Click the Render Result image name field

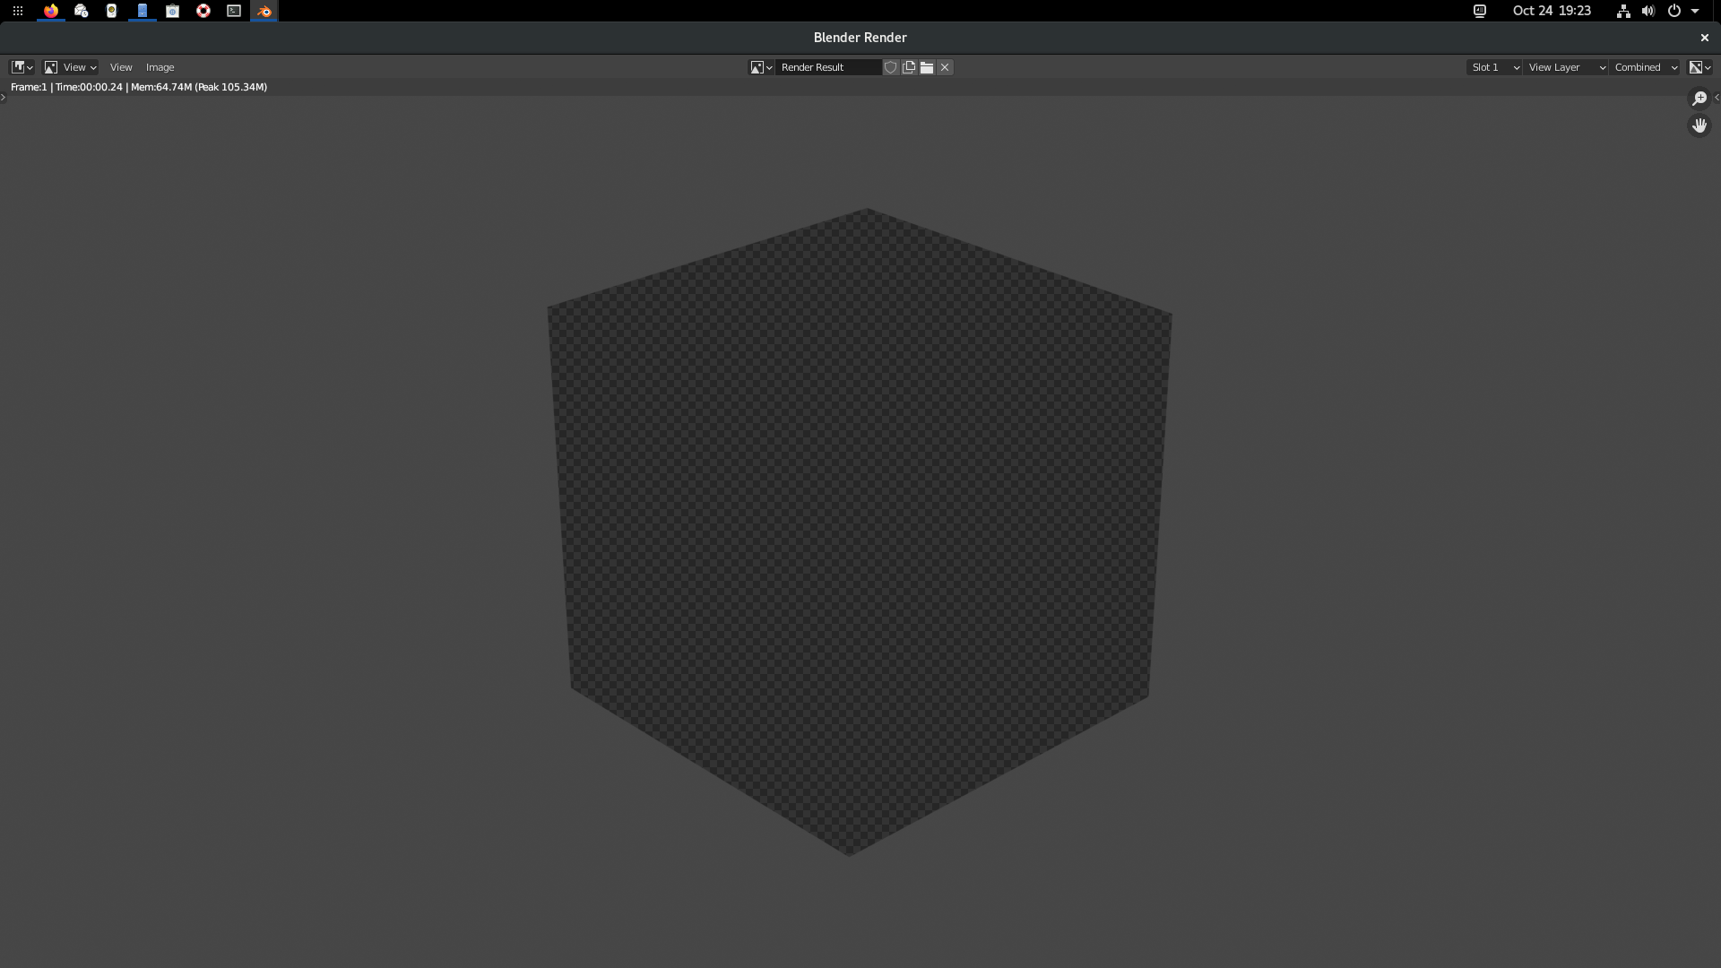click(829, 67)
